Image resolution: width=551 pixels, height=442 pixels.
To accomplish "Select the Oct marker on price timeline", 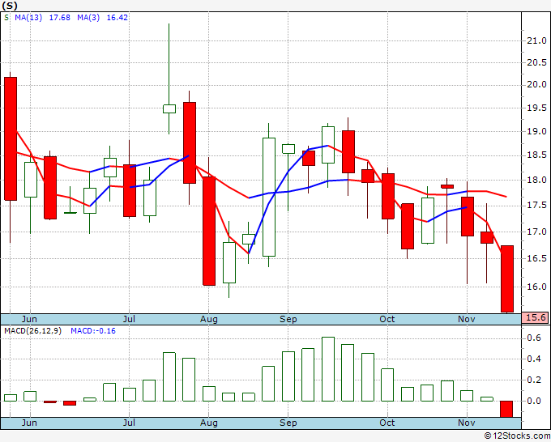I will (387, 319).
